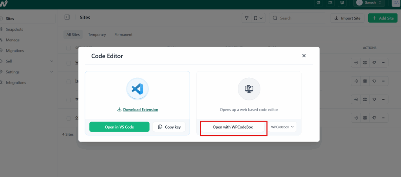The height and width of the screenshot is (177, 401).
Task: Click the magic login arrow in fourth site row
Action: [x=356, y=118]
